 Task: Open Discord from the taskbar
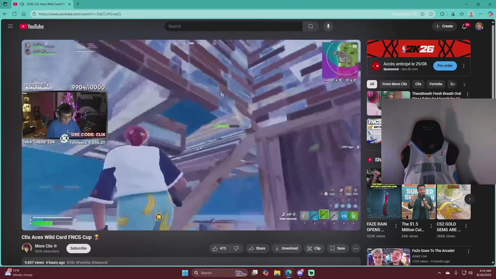click(300, 273)
